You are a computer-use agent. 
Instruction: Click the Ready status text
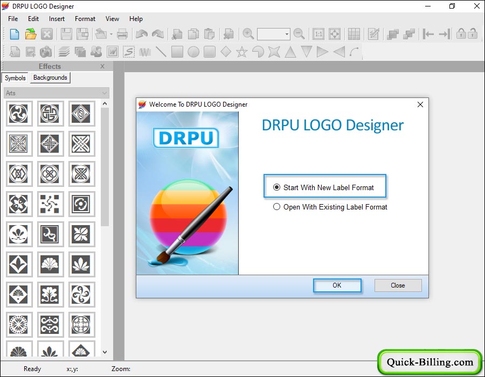pyautogui.click(x=32, y=369)
